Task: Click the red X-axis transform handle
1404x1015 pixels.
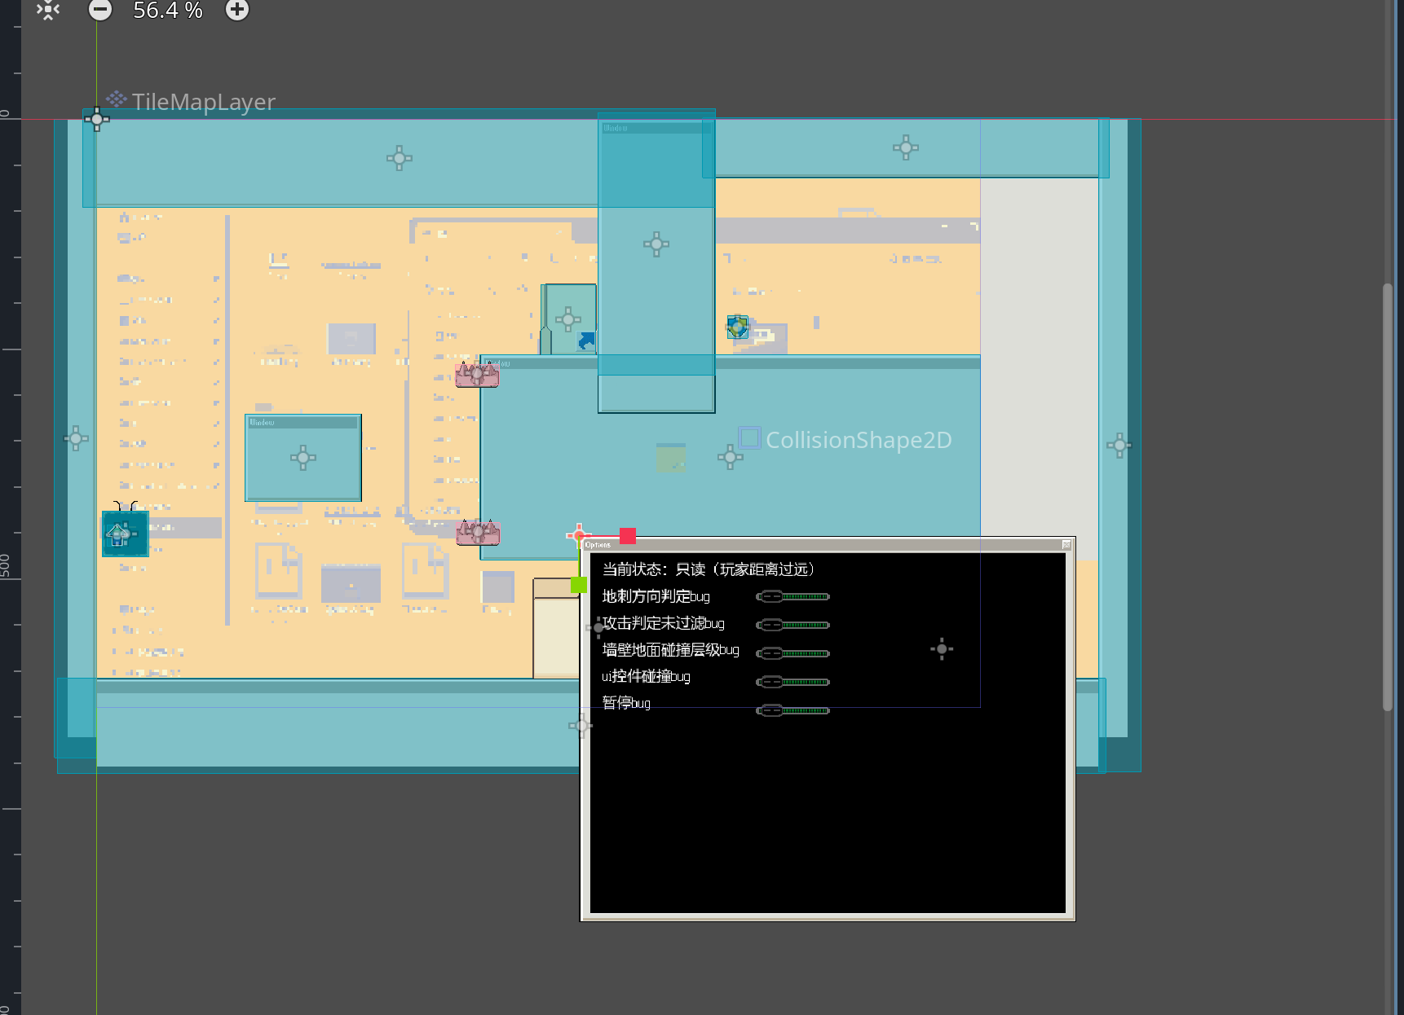Action: (627, 535)
